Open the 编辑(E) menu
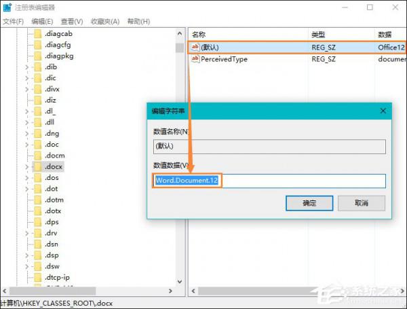This screenshot has height=309, width=407. coord(42,22)
